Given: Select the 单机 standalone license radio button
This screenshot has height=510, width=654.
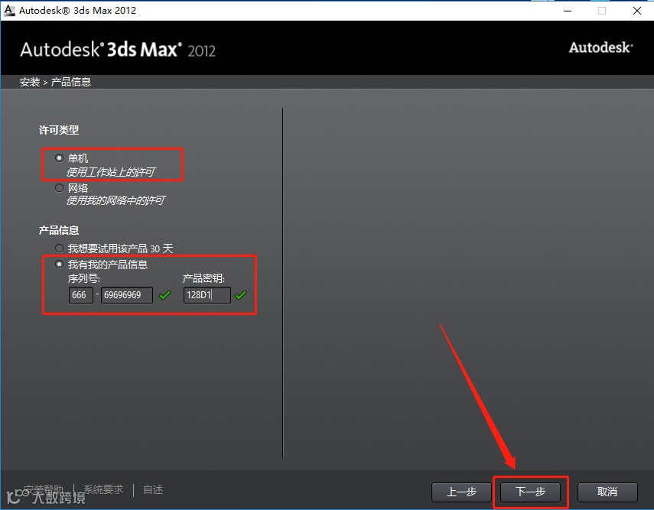Looking at the screenshot, I should tap(59, 158).
